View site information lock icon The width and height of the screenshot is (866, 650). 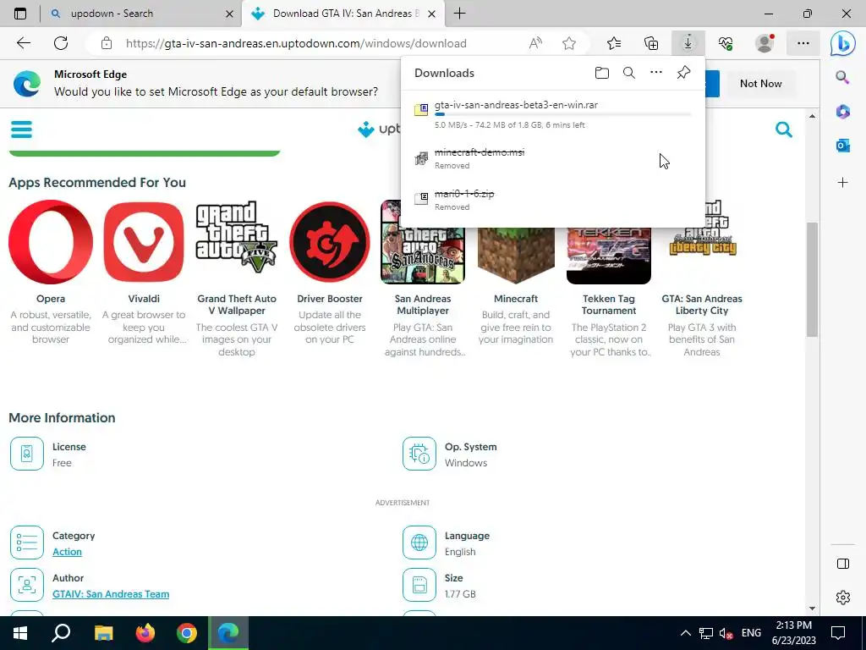[x=107, y=43]
